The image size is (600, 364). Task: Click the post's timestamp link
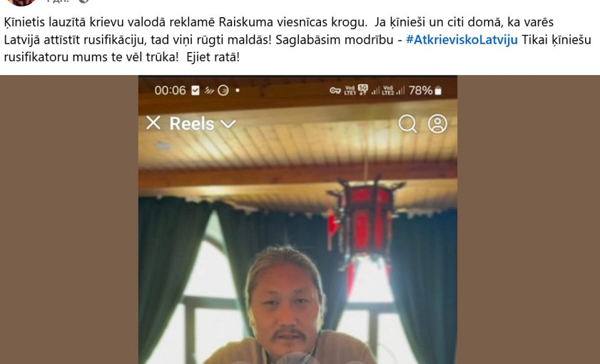58,1
